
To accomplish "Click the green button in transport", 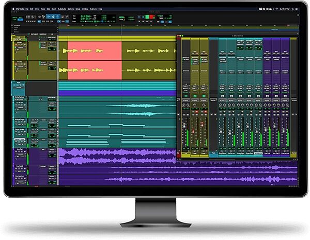I will pos(147,17).
